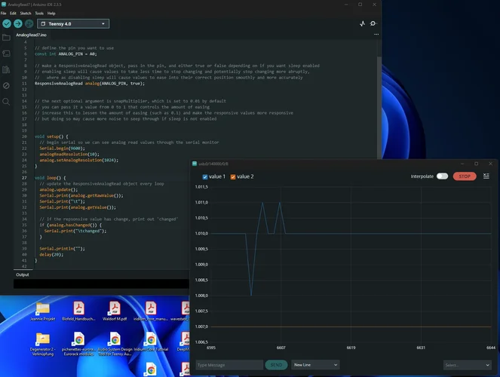Enable the Interpolate toggle
This screenshot has height=377, width=500.
point(441,176)
